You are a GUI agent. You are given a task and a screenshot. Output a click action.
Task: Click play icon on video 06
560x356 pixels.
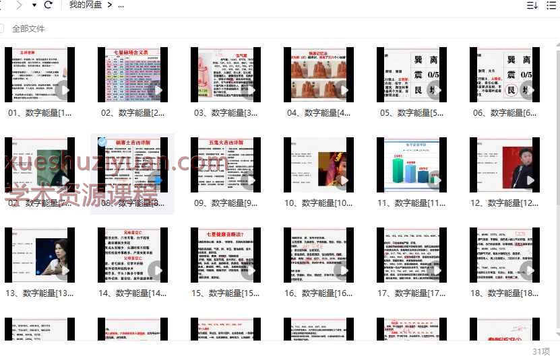click(528, 90)
